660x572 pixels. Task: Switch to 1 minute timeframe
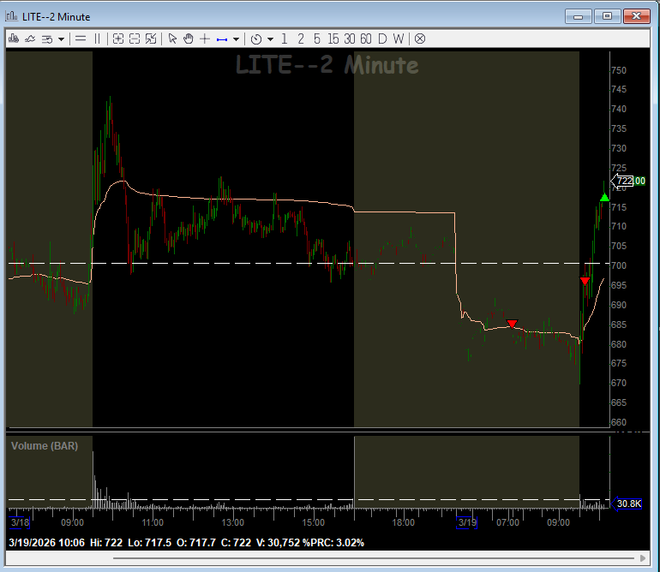(285, 39)
